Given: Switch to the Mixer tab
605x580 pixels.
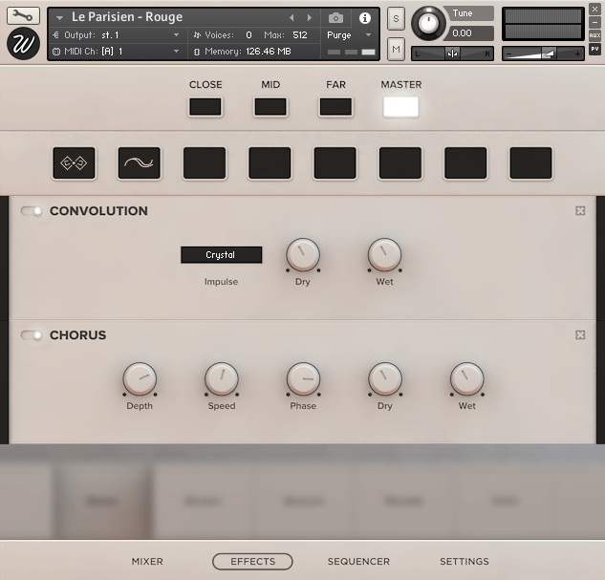Looking at the screenshot, I should (147, 562).
